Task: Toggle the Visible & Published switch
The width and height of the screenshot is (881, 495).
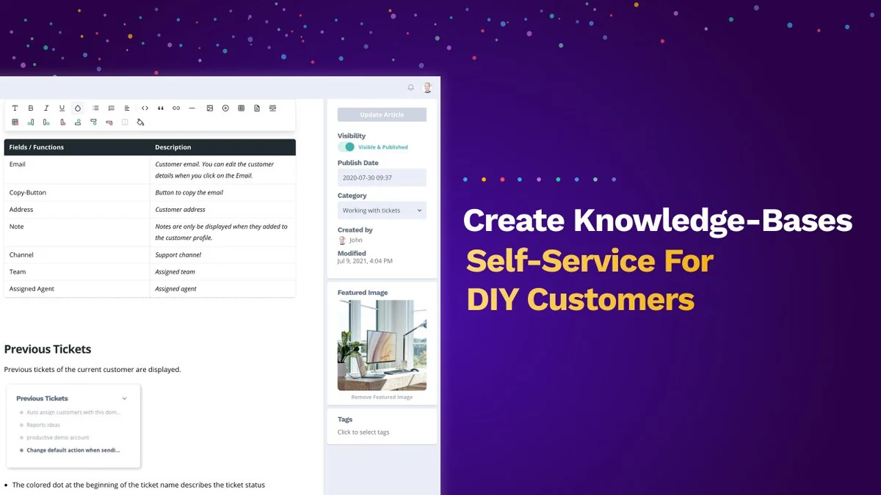Action: 345,147
